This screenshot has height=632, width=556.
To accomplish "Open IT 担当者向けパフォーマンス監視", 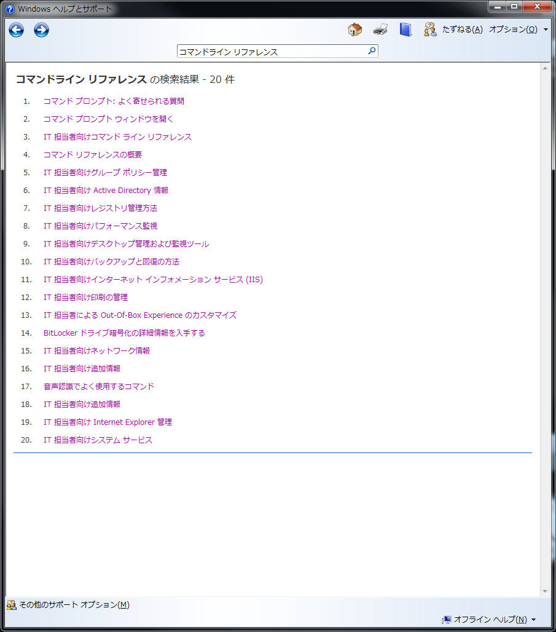I will (100, 226).
